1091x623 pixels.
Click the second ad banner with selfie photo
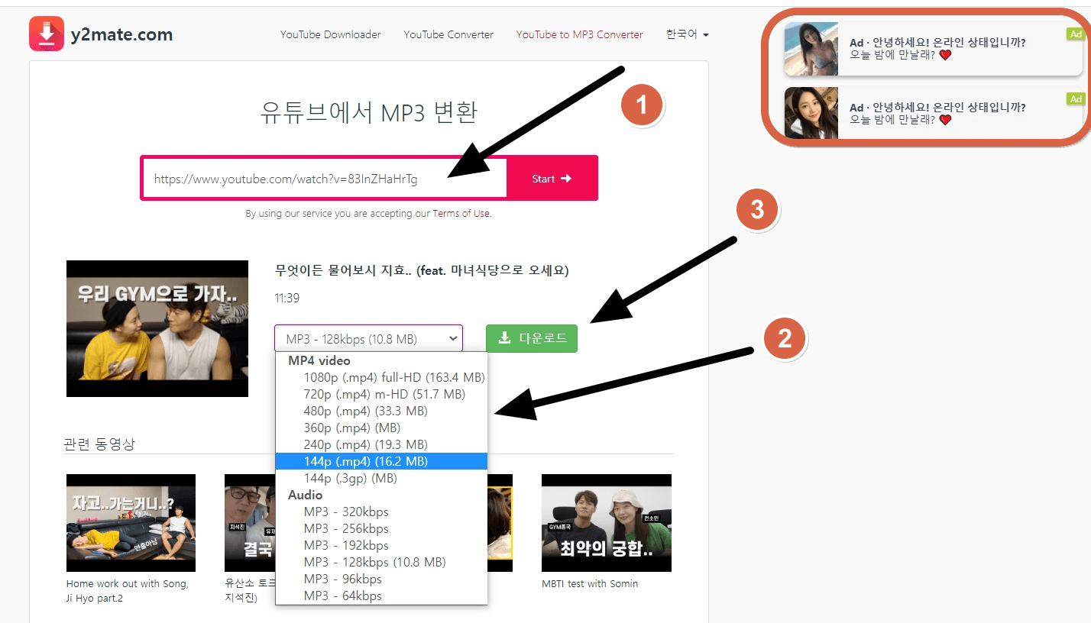point(933,113)
